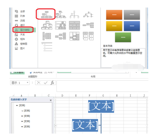Open the 全部 SmartArt category
155x135 pixels.
[23, 12]
